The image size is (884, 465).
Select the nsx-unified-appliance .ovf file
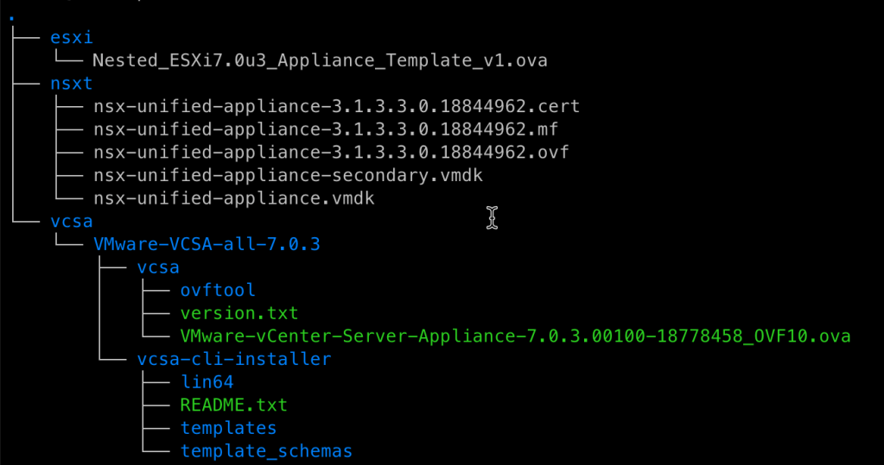[x=331, y=153]
